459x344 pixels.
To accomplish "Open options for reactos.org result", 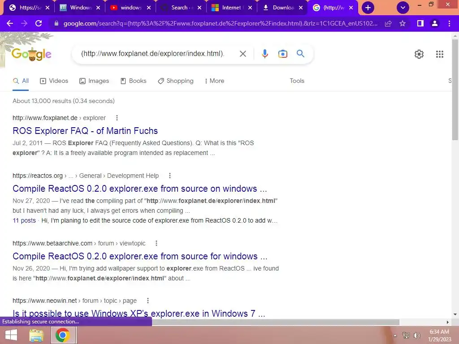I will 170,176.
